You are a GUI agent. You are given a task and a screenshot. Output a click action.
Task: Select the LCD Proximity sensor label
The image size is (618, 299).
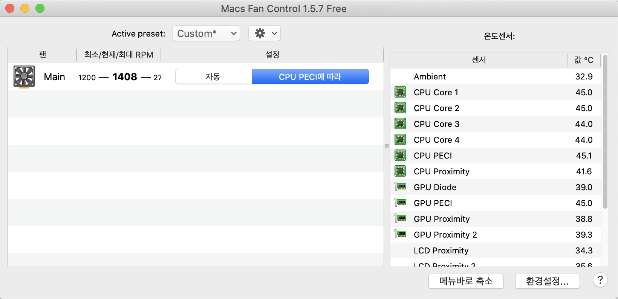[x=441, y=250]
